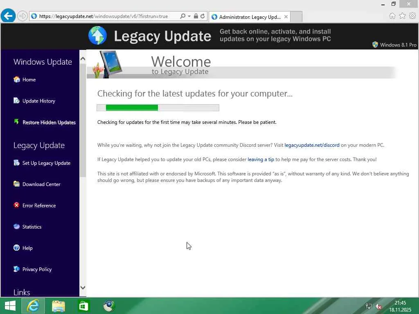The width and height of the screenshot is (419, 314).
Task: Open the address bar search magnifier
Action: (x=183, y=16)
